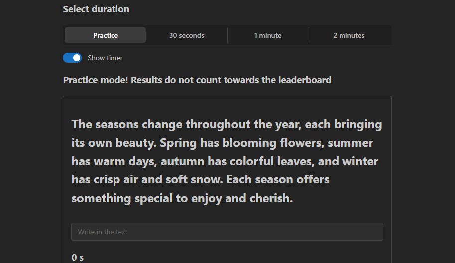The height and width of the screenshot is (263, 455).
Task: Focus the Write in the text field
Action: click(227, 232)
